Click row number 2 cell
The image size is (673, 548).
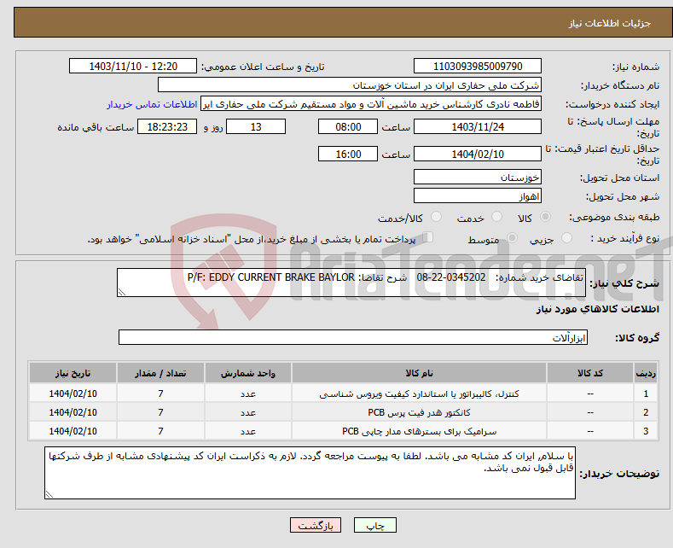pyautogui.click(x=646, y=412)
